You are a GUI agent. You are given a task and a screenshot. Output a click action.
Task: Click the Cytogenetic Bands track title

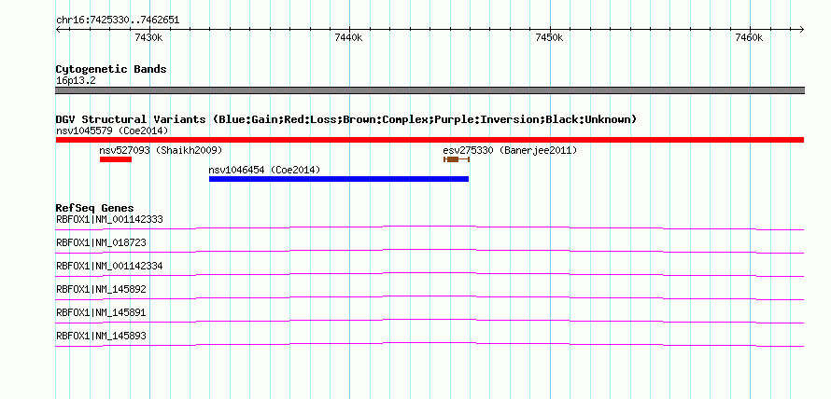tap(111, 69)
